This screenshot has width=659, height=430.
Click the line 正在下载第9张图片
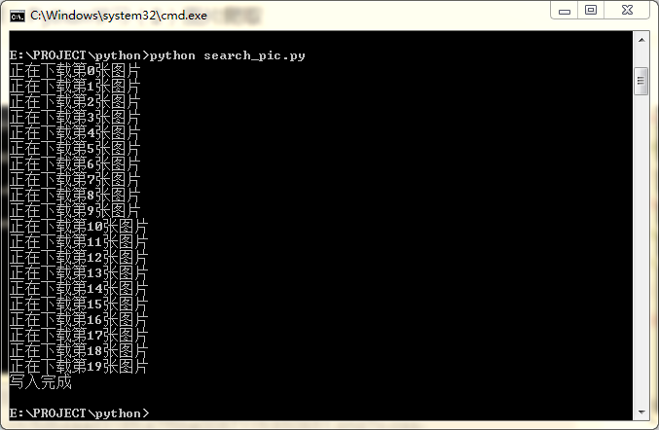point(74,211)
